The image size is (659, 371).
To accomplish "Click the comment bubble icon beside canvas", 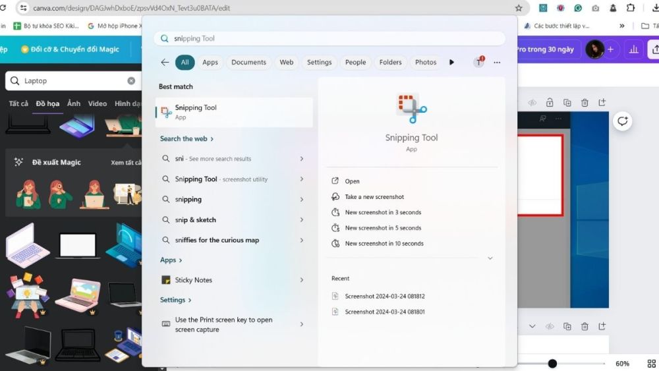I will [x=623, y=121].
